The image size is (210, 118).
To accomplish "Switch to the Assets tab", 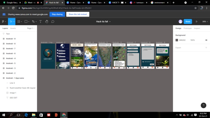I will (13, 28).
